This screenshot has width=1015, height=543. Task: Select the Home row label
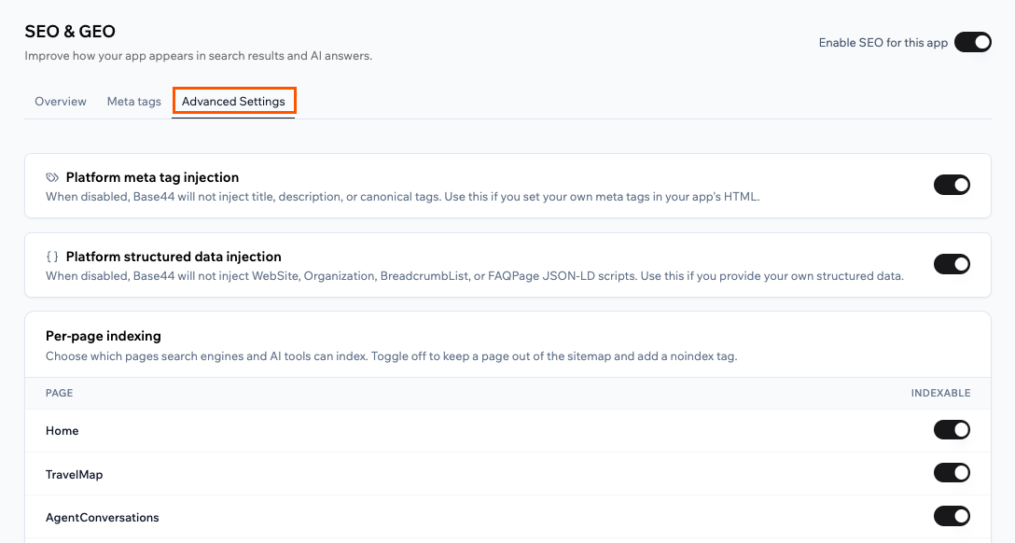click(x=63, y=431)
